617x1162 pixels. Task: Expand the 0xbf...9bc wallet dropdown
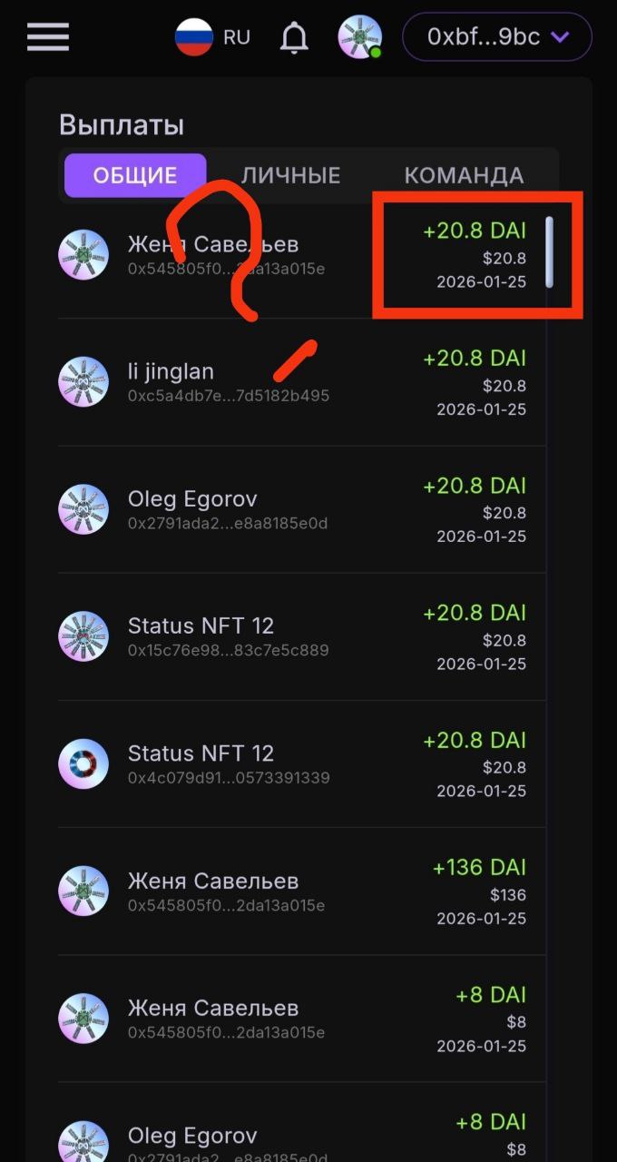tap(496, 37)
